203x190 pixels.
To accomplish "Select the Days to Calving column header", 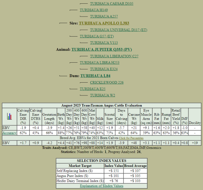I will (x=121, y=117).
